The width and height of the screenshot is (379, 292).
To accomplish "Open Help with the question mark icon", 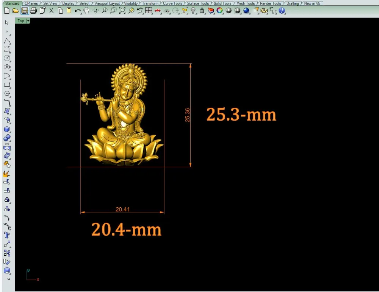I will point(282,11).
